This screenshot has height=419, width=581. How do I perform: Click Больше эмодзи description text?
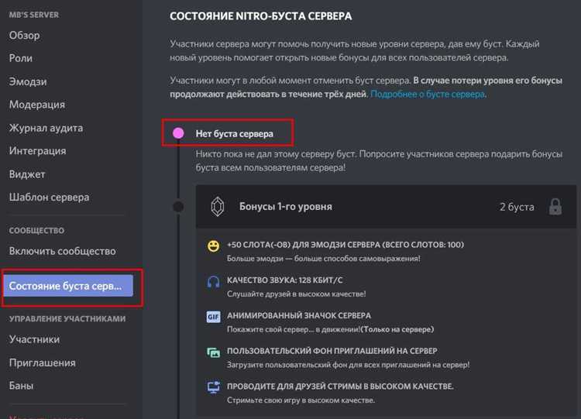pos(324,259)
